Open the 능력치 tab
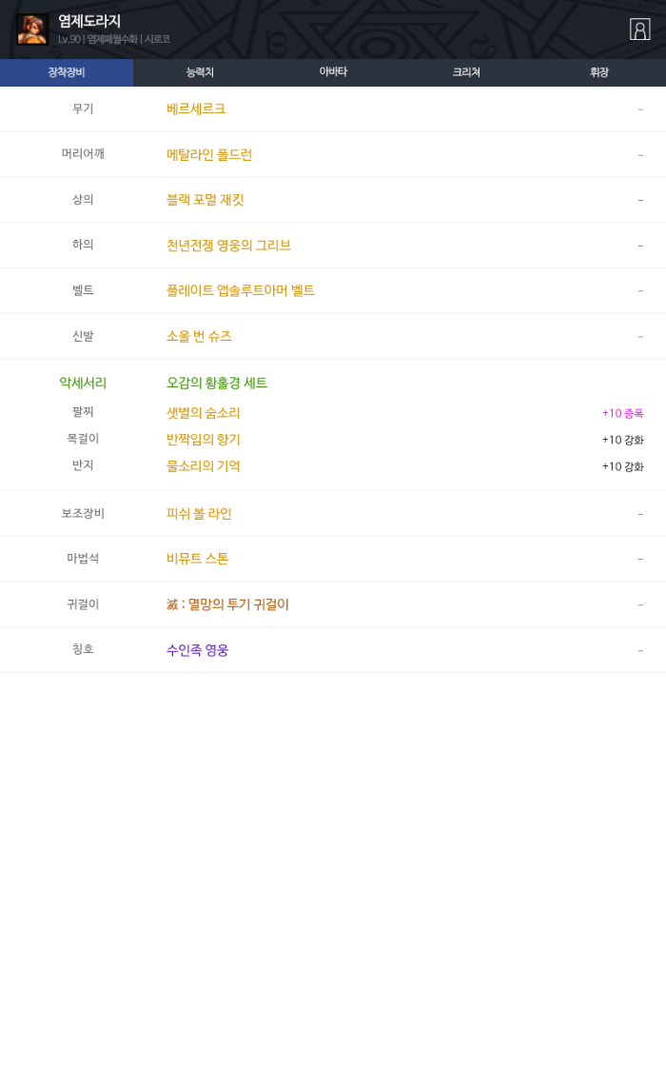The width and height of the screenshot is (666, 1066). click(x=200, y=72)
